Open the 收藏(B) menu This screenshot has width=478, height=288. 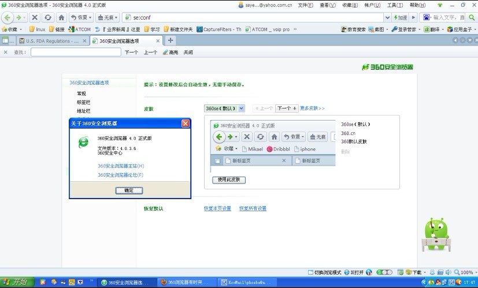pyautogui.click(x=350, y=5)
